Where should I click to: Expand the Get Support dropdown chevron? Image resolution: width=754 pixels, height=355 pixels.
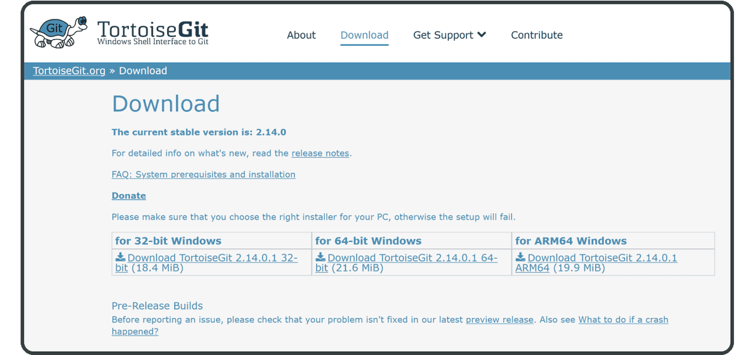point(482,35)
